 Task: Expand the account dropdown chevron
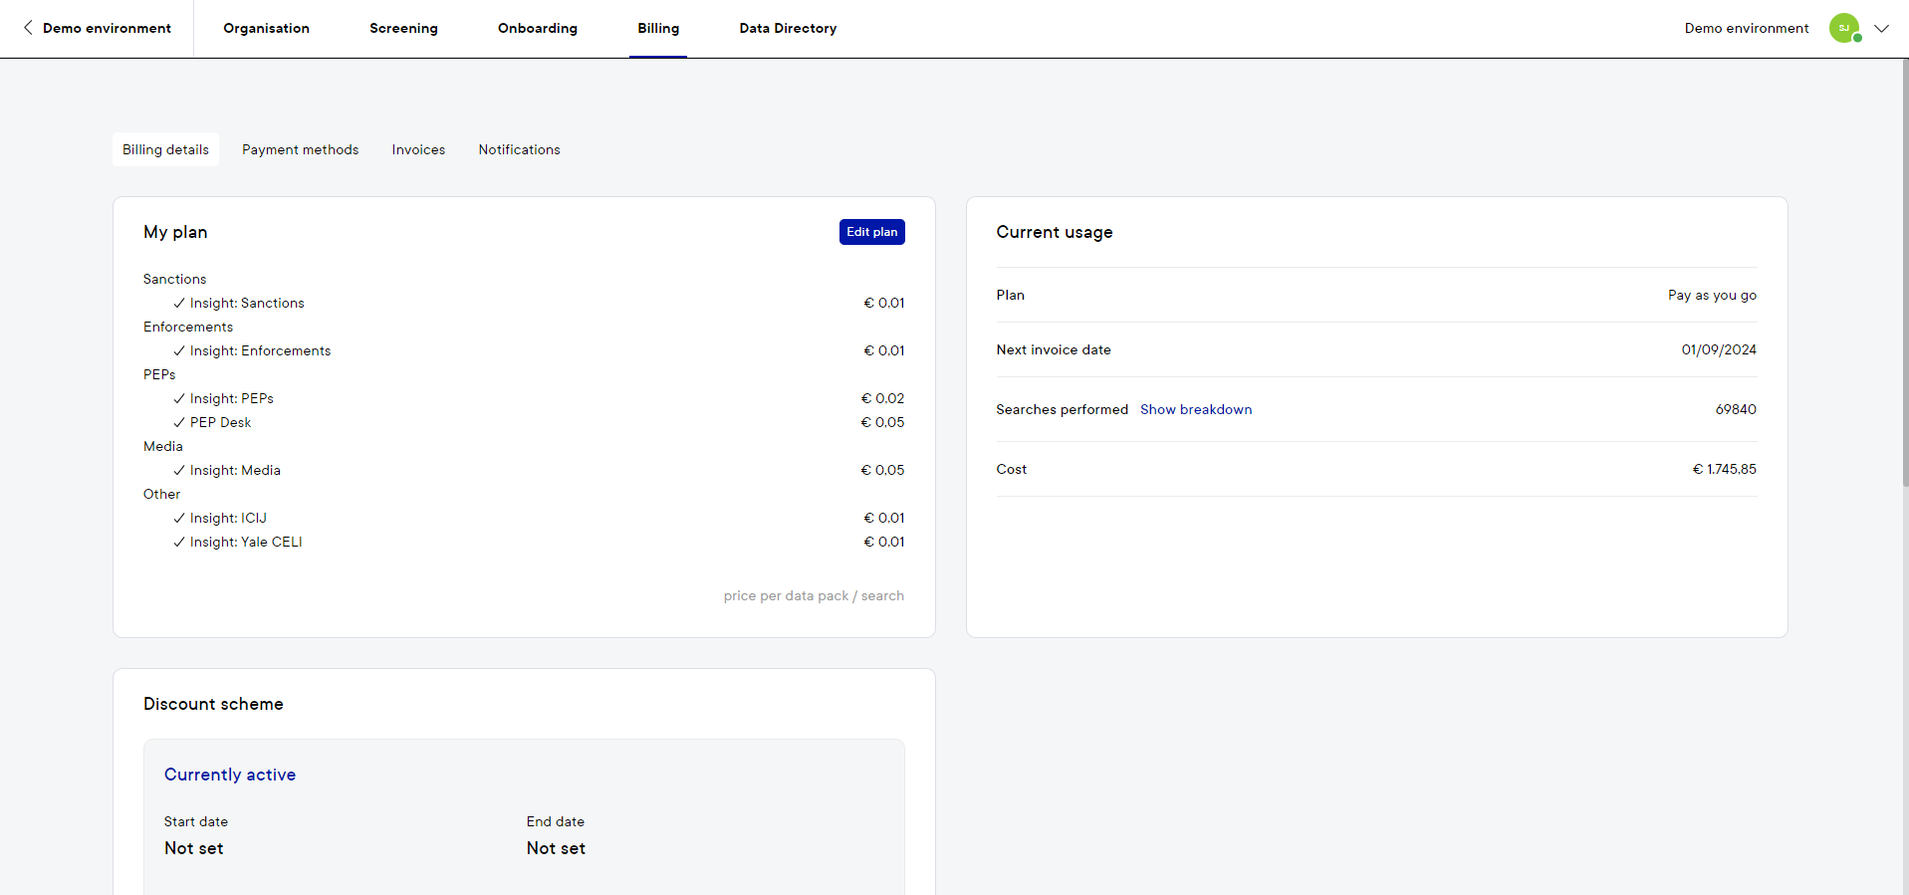coord(1881,29)
